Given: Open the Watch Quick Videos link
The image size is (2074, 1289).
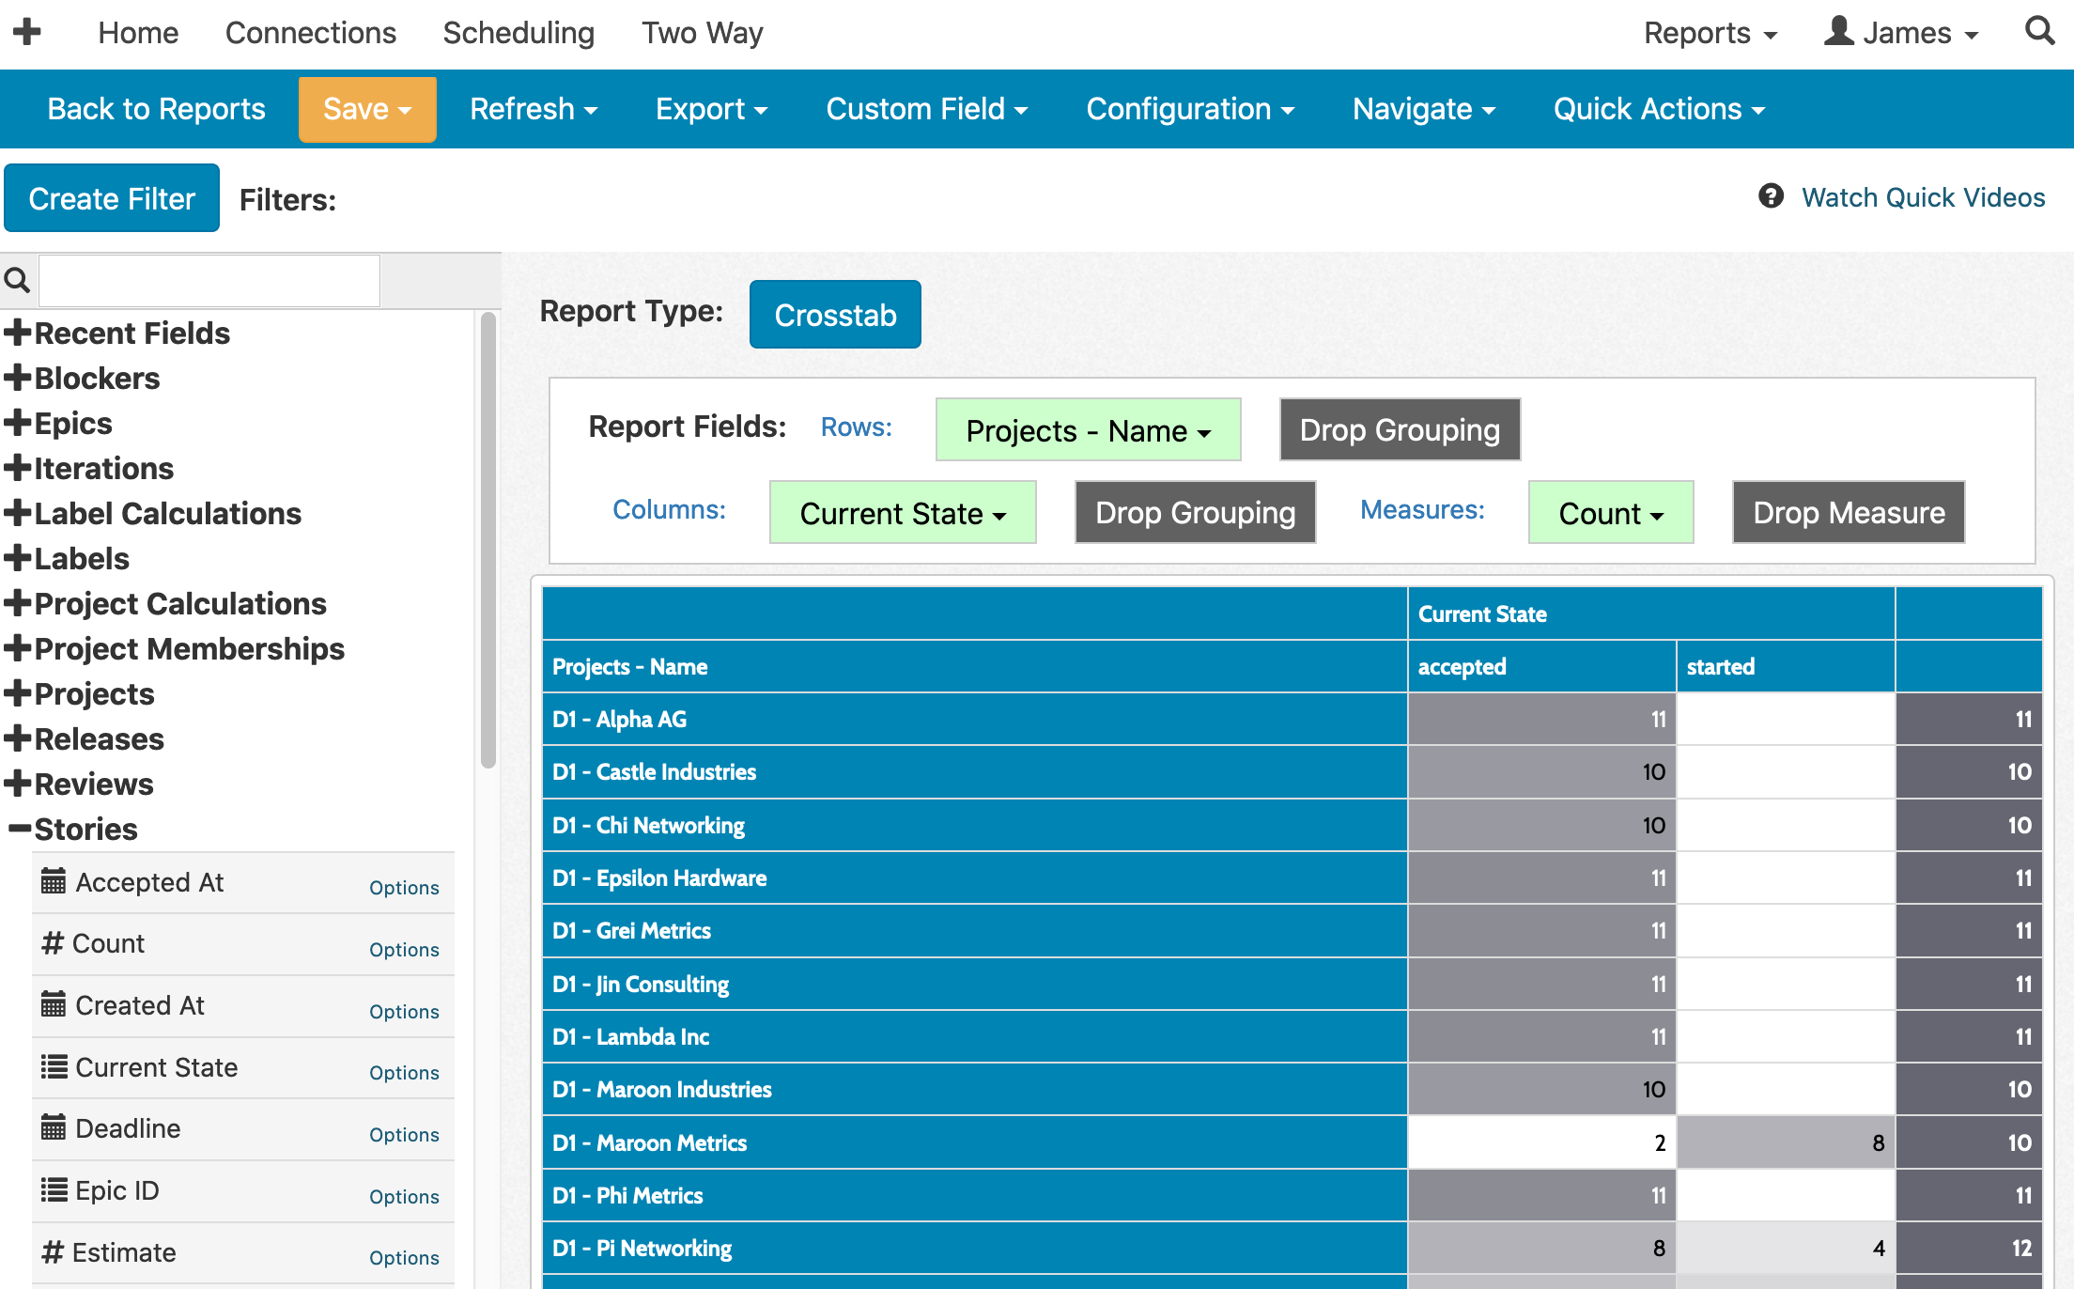Looking at the screenshot, I should pyautogui.click(x=1923, y=197).
